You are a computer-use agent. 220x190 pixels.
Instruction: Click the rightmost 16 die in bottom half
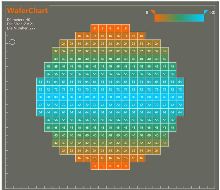[141, 158]
